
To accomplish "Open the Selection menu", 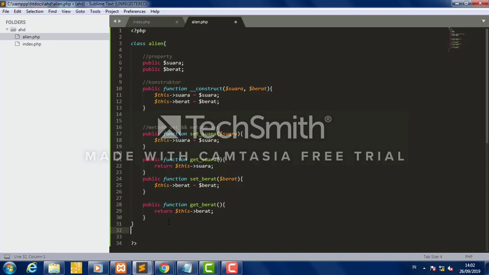I will (x=34, y=11).
